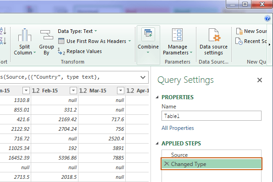The image size is (273, 182).
Task: Open Data source settings
Action: pyautogui.click(x=214, y=42)
